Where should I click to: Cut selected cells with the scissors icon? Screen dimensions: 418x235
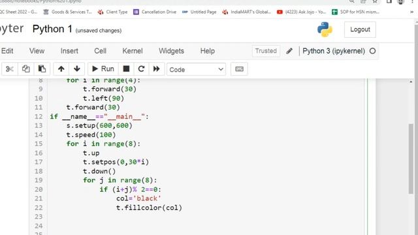tap(10, 69)
